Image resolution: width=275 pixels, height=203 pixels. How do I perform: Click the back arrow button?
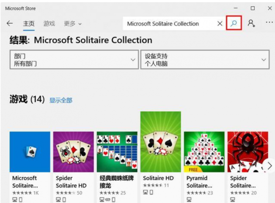[10, 23]
